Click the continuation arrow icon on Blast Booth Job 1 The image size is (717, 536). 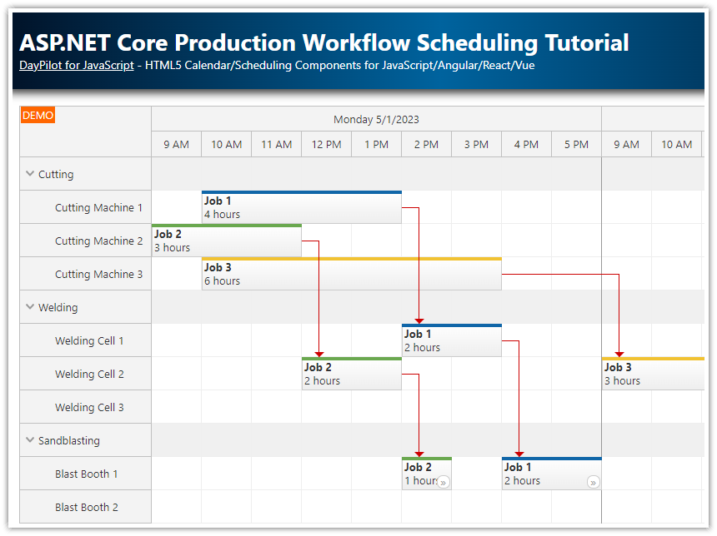[593, 482]
